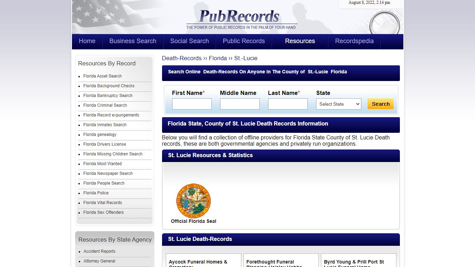Open the Florida Newspaper Search link
Screen dimensions: 475x267
[x=108, y=173]
